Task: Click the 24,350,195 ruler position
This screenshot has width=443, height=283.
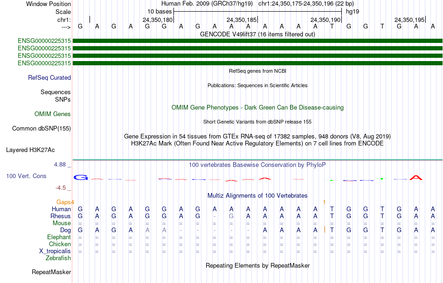Action: (x=409, y=20)
